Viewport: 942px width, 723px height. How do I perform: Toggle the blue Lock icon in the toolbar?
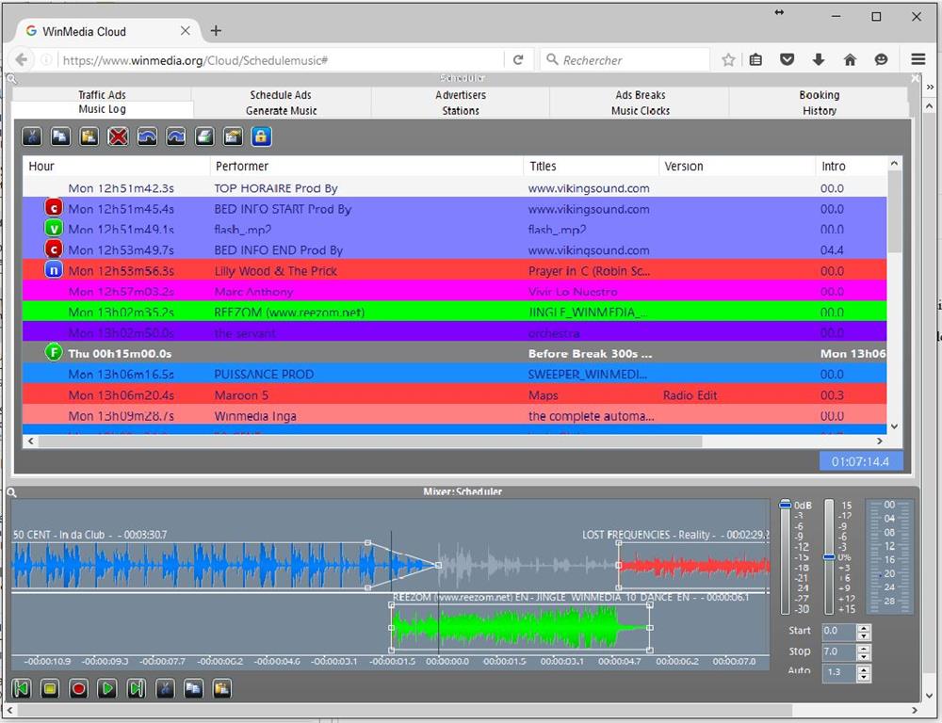(x=261, y=137)
